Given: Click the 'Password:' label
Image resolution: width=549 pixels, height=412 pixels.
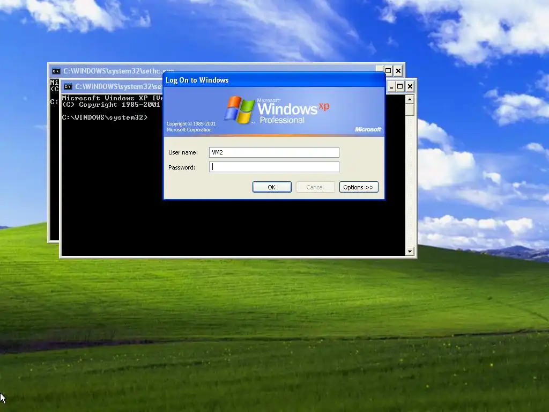Looking at the screenshot, I should point(182,167).
